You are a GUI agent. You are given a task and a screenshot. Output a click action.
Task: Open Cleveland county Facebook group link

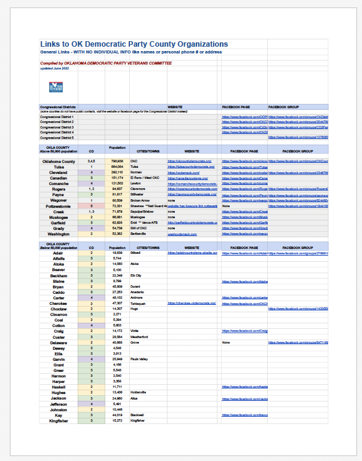point(298,173)
